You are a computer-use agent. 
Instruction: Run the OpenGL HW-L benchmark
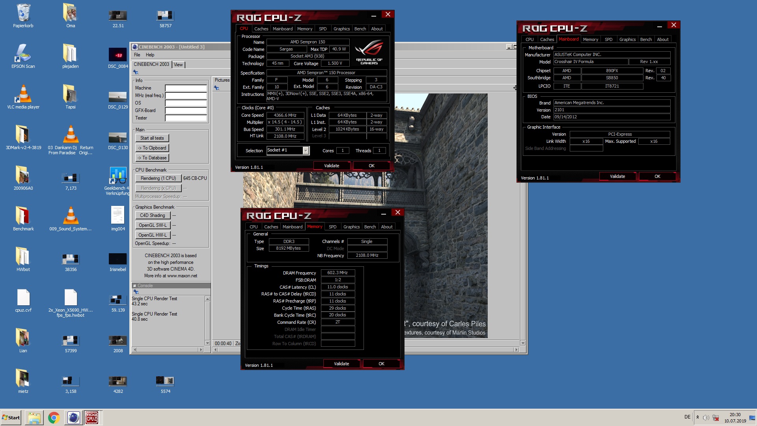(153, 235)
